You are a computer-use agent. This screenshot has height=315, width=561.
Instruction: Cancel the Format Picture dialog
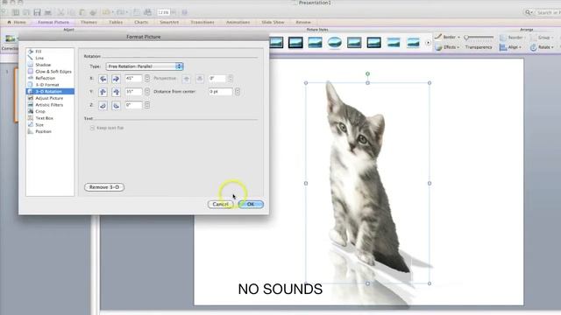click(x=220, y=204)
